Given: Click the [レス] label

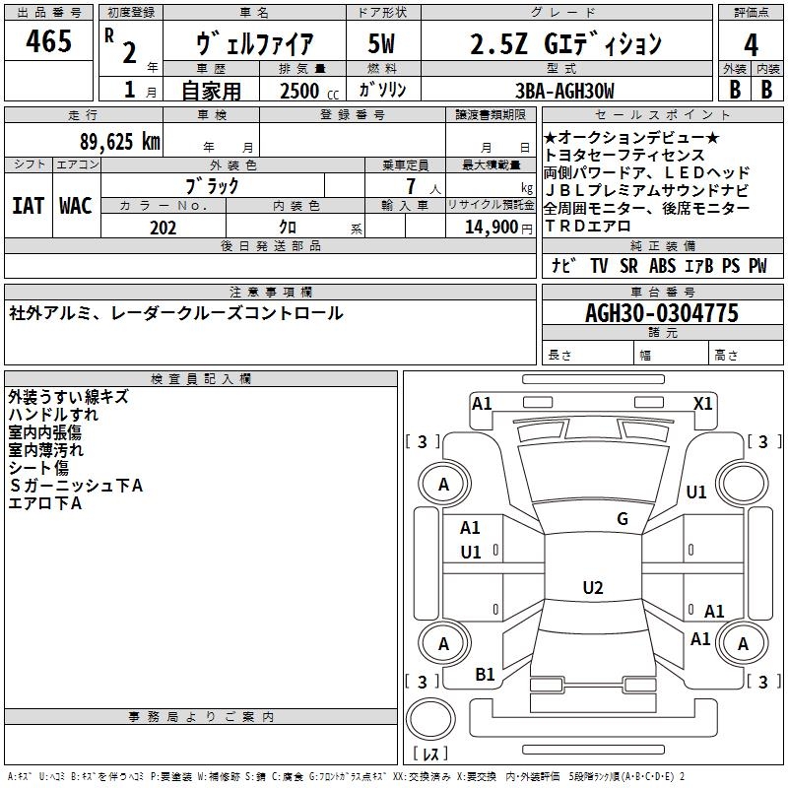Looking at the screenshot, I should [x=430, y=754].
